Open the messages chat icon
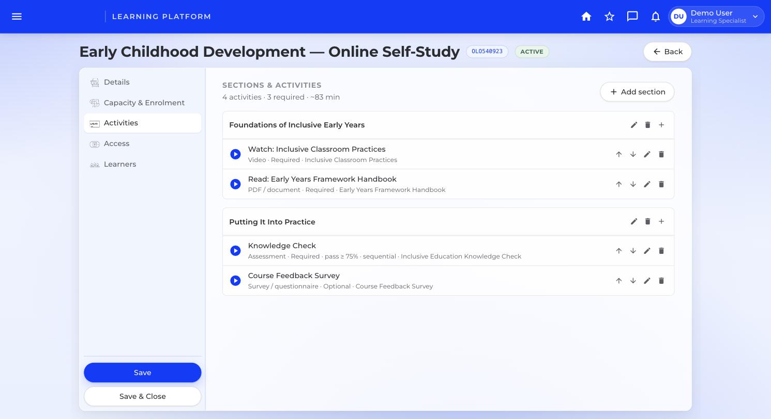Screen dimensions: 771x419 pyautogui.click(x=632, y=17)
